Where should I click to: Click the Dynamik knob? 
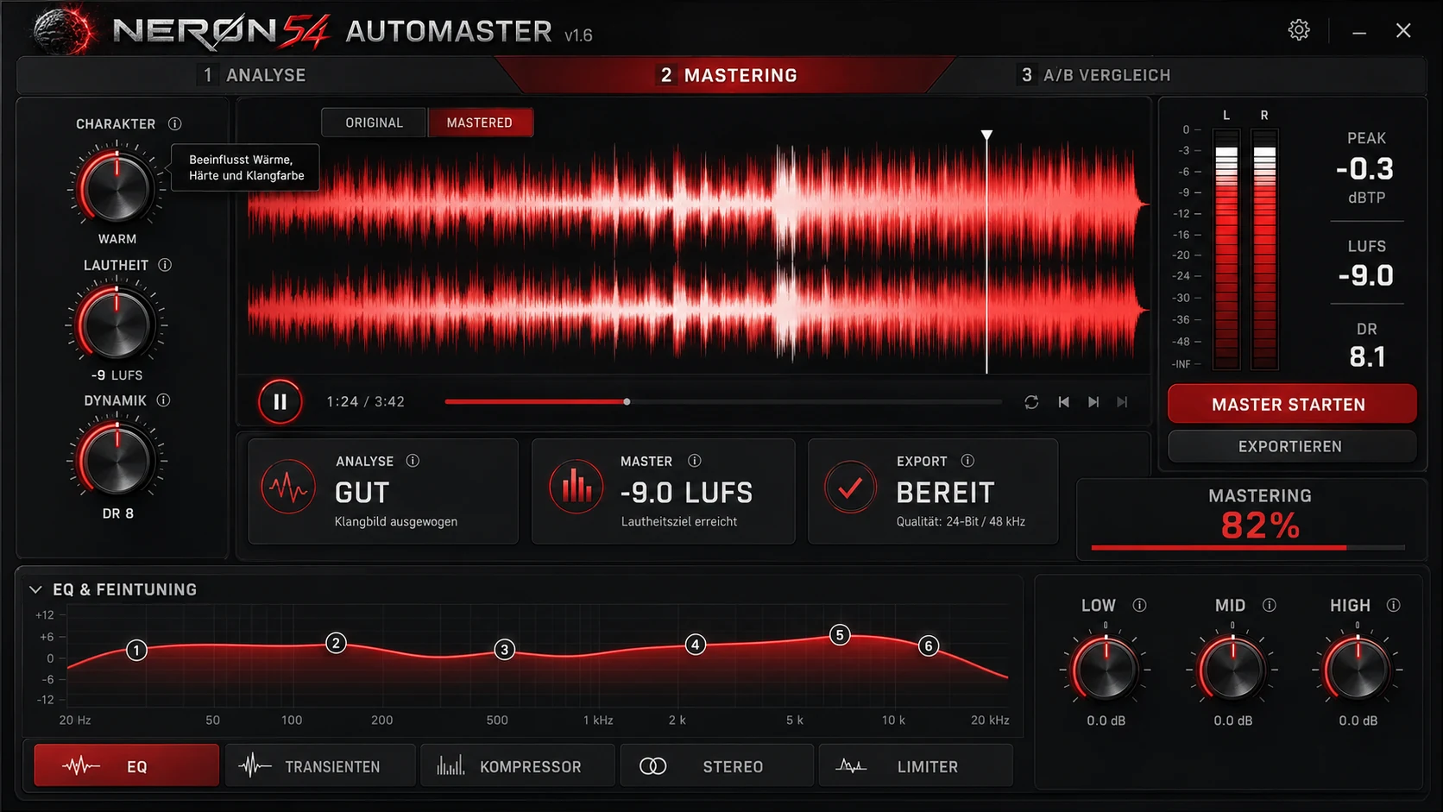(x=117, y=460)
